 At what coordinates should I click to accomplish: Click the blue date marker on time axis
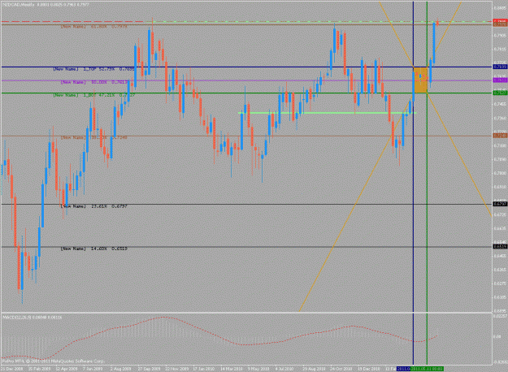(404, 369)
